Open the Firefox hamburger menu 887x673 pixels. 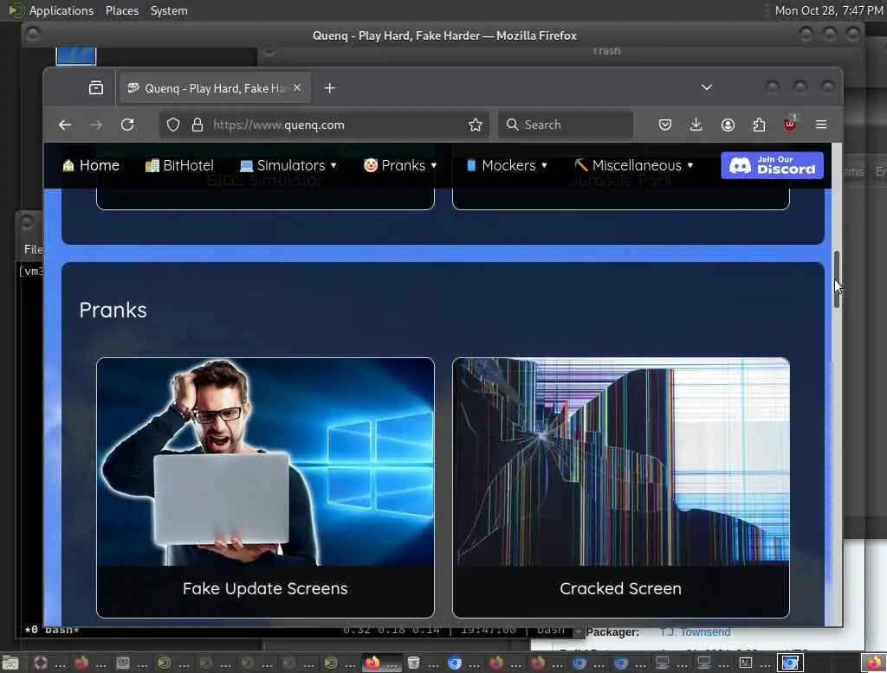[821, 125]
